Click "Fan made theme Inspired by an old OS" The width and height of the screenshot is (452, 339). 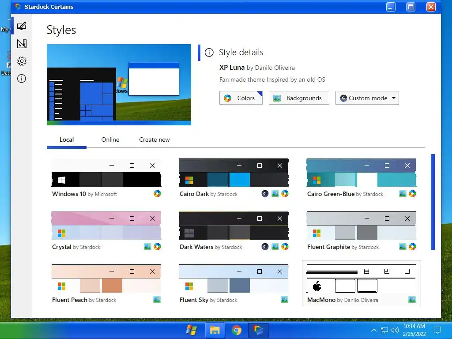pyautogui.click(x=272, y=79)
